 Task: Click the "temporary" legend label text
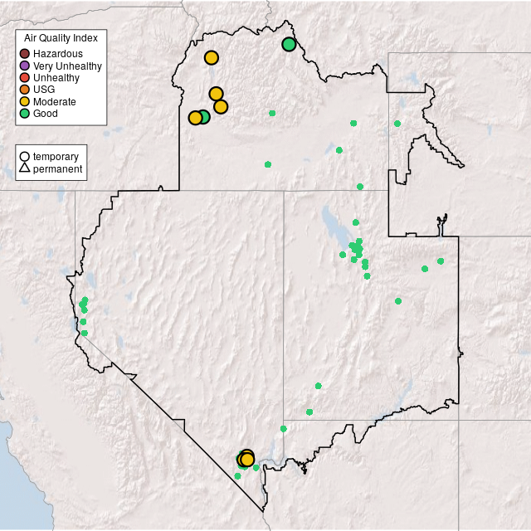[x=56, y=156]
